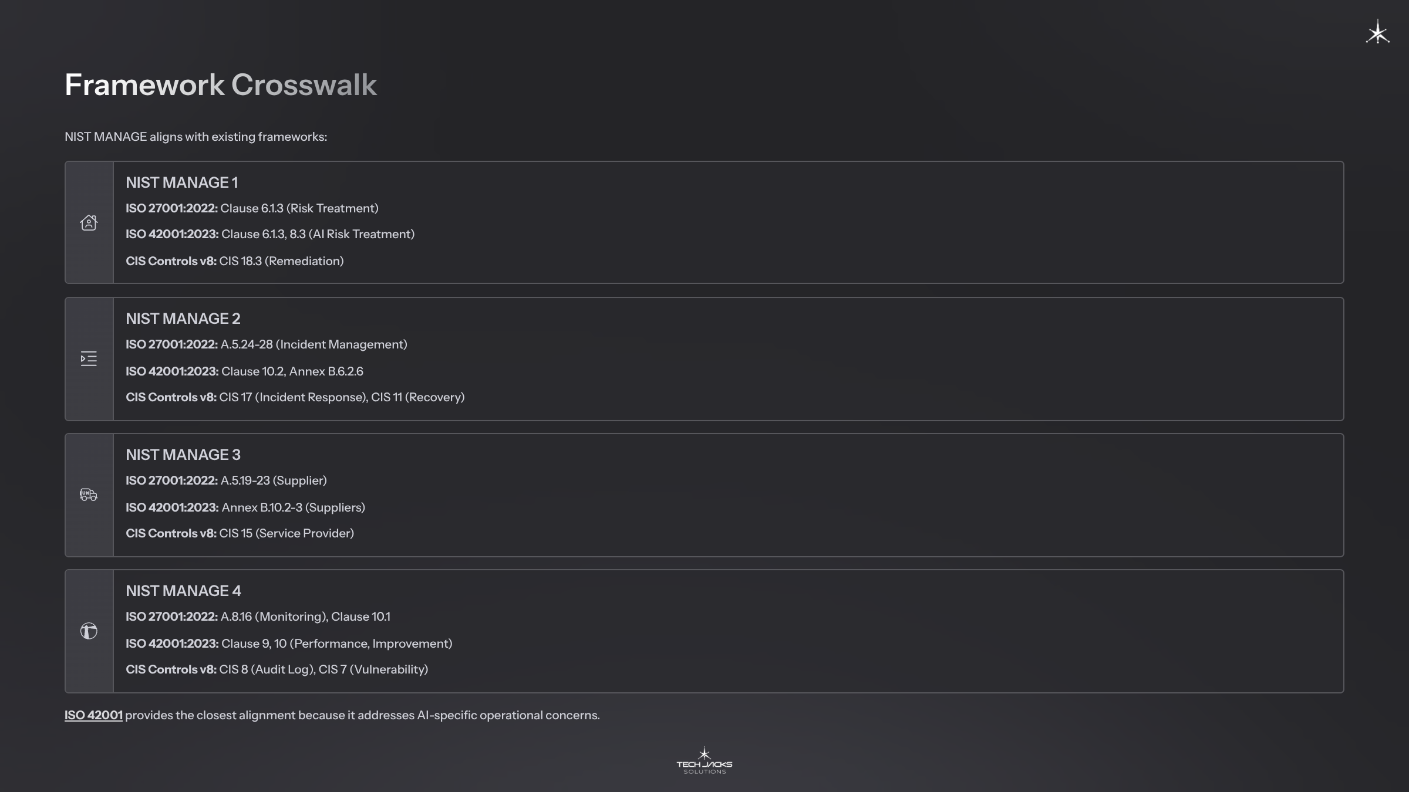Click the Tech Jacks Solutions footer logo
This screenshot has width=1409, height=792.
click(704, 761)
